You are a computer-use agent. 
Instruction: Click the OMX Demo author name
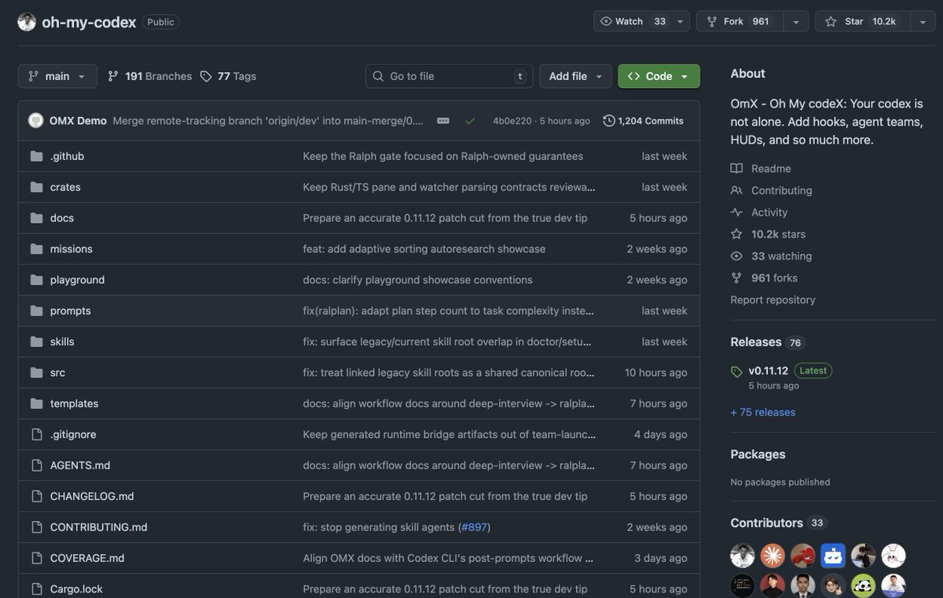coord(78,121)
